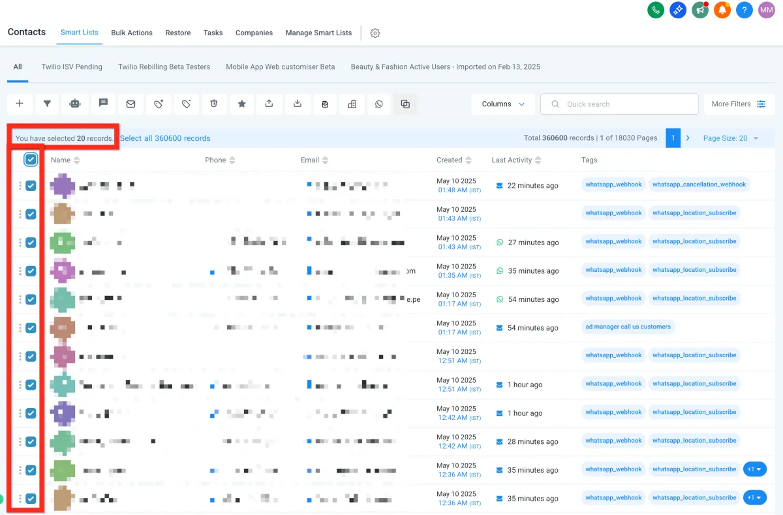This screenshot has height=515, width=783.
Task: Delete selected contacts with trash icon
Action: tap(214, 104)
